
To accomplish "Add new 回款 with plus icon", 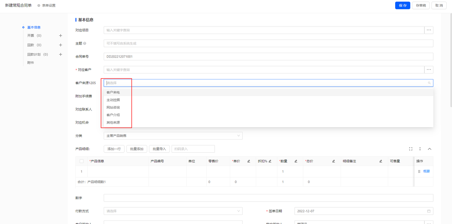I will (x=60, y=45).
